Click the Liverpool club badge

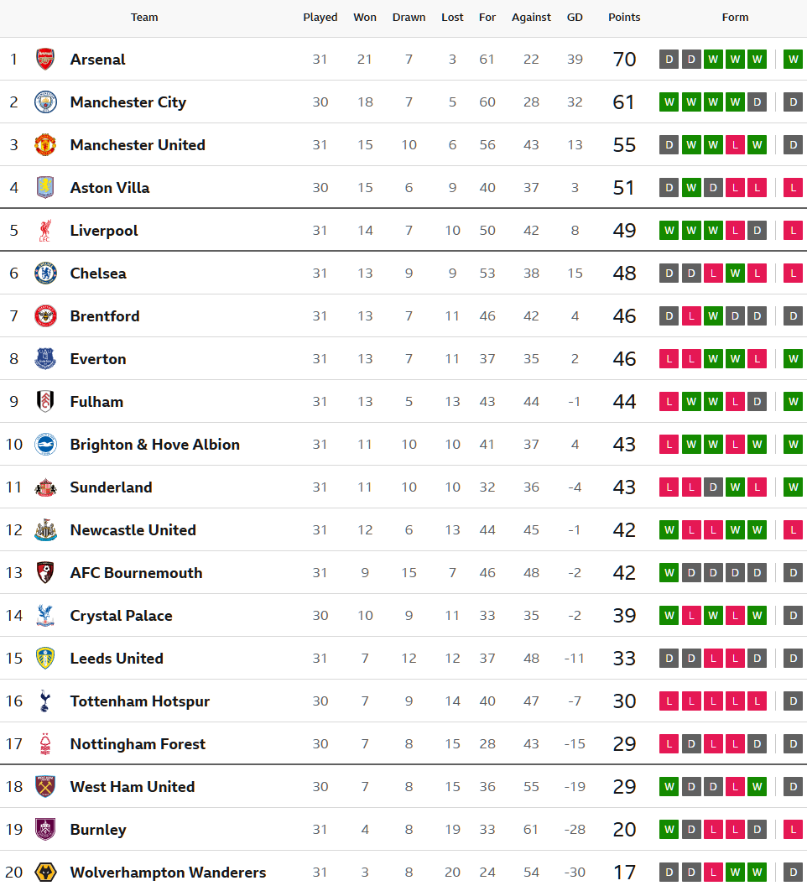(45, 230)
